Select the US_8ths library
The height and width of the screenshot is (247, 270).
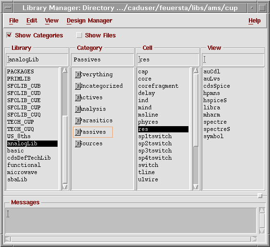(x=19, y=136)
